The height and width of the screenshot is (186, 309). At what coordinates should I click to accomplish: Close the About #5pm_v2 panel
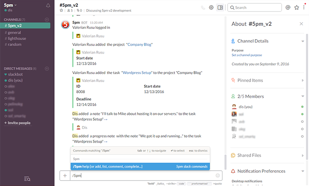[301, 24]
